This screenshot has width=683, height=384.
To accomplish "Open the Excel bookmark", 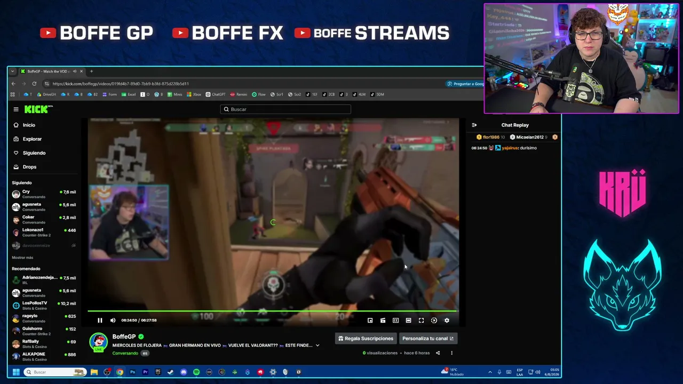I will click(x=129, y=94).
